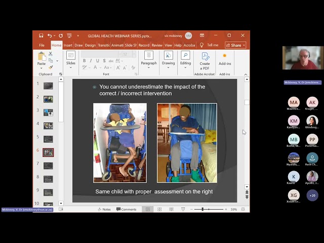Click Fit slide to window icon
Image resolution: width=324 pixels, height=243 pixels.
(243, 209)
